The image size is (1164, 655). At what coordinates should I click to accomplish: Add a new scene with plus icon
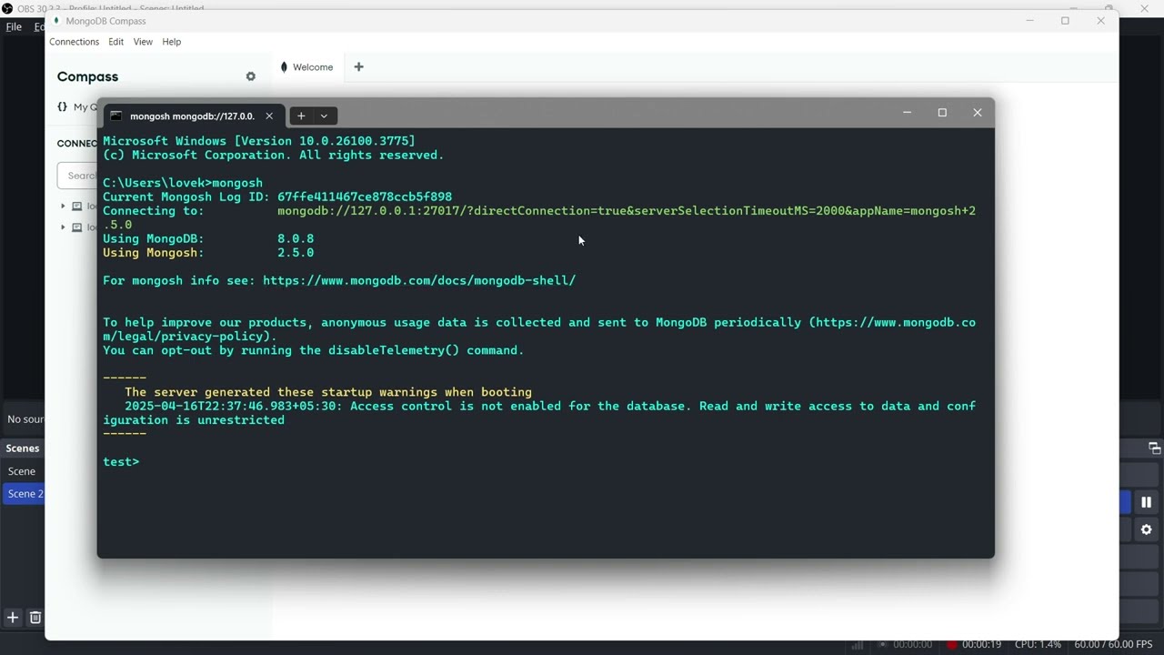(x=13, y=618)
